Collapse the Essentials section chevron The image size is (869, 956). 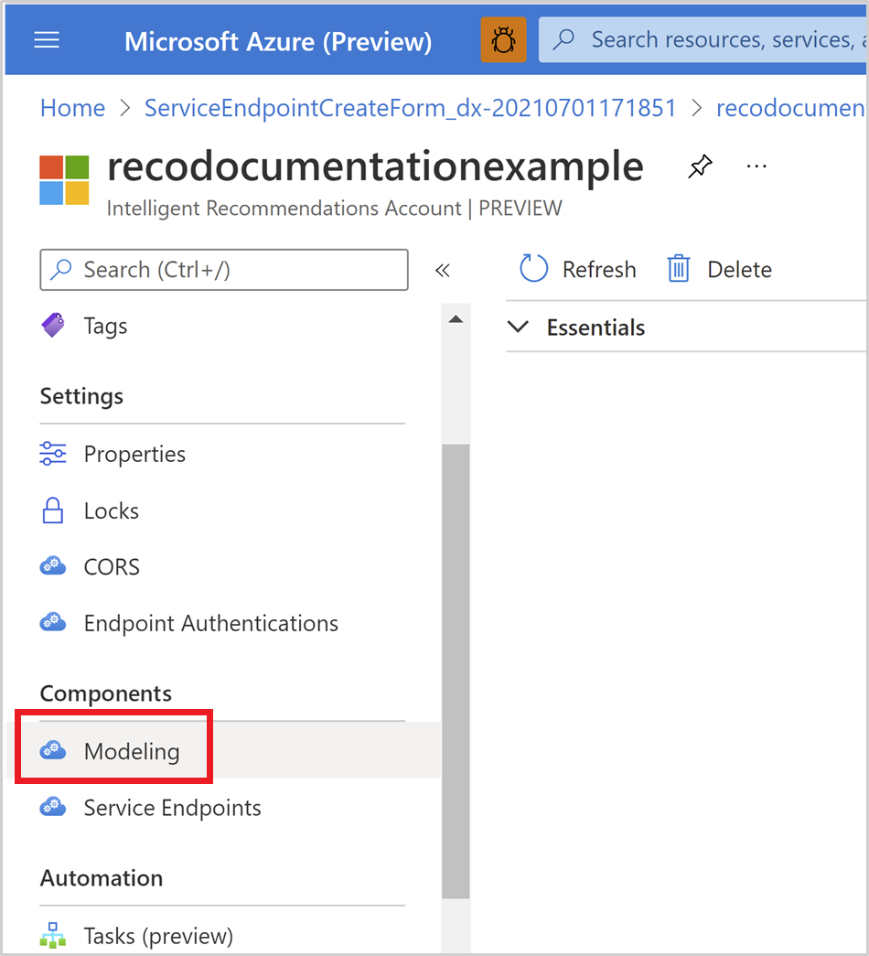(518, 327)
